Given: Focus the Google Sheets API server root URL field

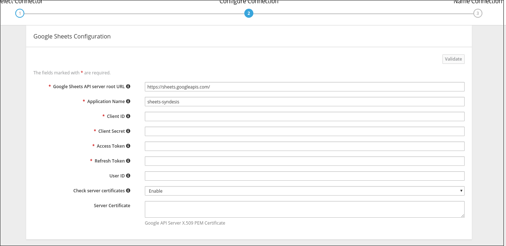Looking at the screenshot, I should pos(305,87).
